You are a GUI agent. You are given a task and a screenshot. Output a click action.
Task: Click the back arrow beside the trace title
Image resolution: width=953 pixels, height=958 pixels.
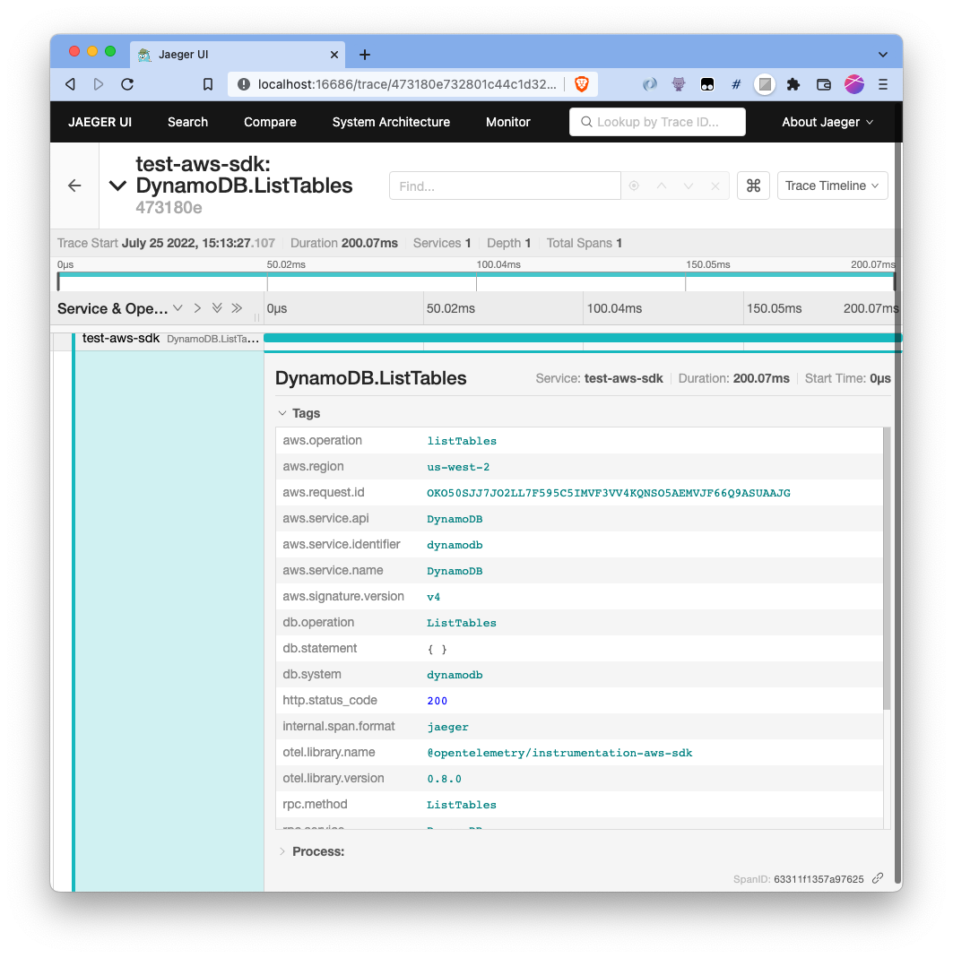click(x=74, y=186)
